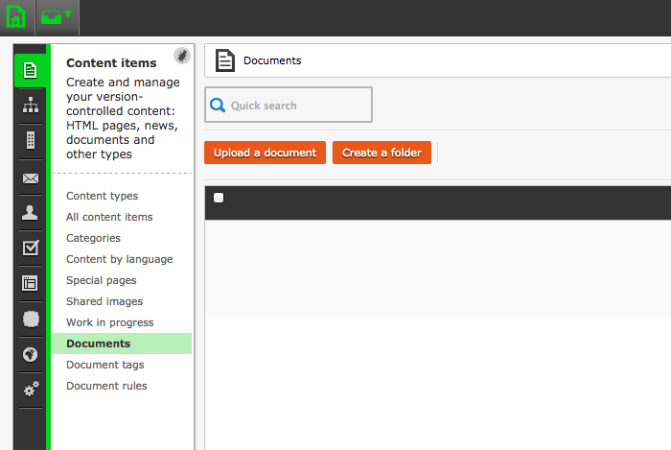Click the Documents title text in header

[272, 60]
